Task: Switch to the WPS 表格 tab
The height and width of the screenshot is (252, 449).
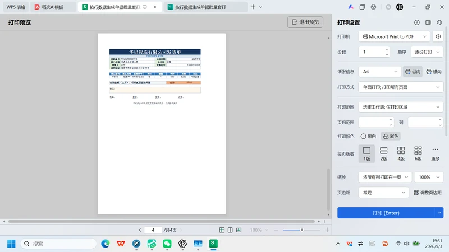Action: point(16,7)
